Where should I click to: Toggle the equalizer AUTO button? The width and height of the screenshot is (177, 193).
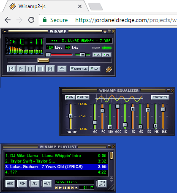pyautogui.click(x=83, y=97)
